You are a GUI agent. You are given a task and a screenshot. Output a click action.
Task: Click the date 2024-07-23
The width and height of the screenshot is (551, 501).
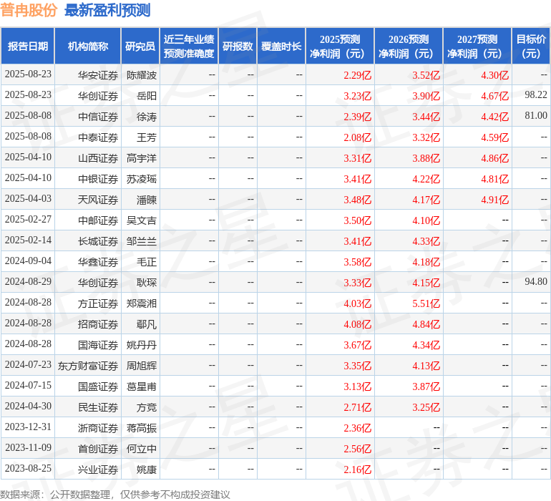coord(28,364)
